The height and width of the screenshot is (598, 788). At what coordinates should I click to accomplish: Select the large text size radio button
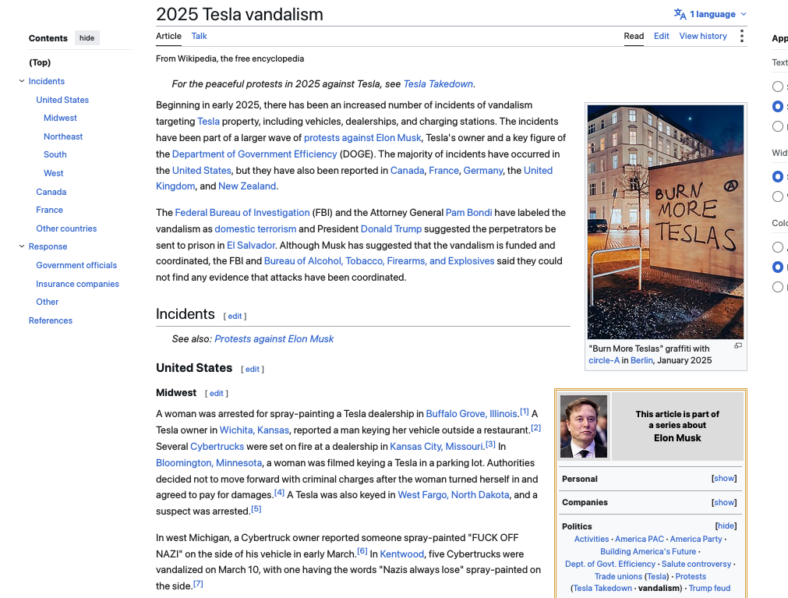point(777,126)
